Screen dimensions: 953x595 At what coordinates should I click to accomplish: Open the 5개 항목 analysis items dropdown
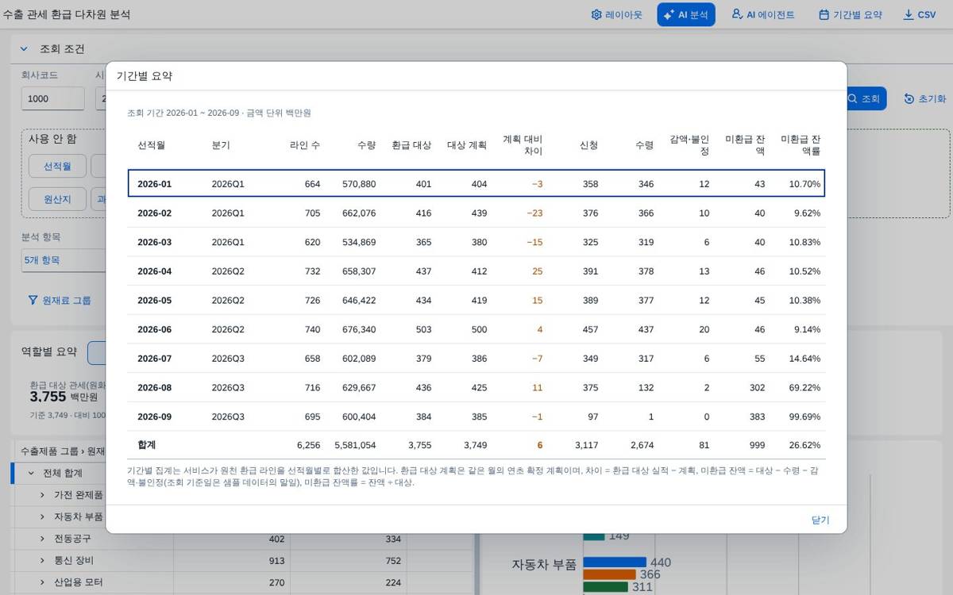click(64, 260)
